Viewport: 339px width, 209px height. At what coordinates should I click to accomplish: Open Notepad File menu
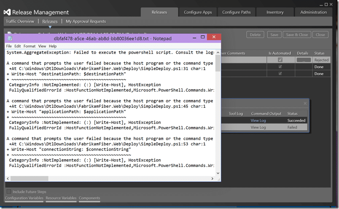pos(9,46)
